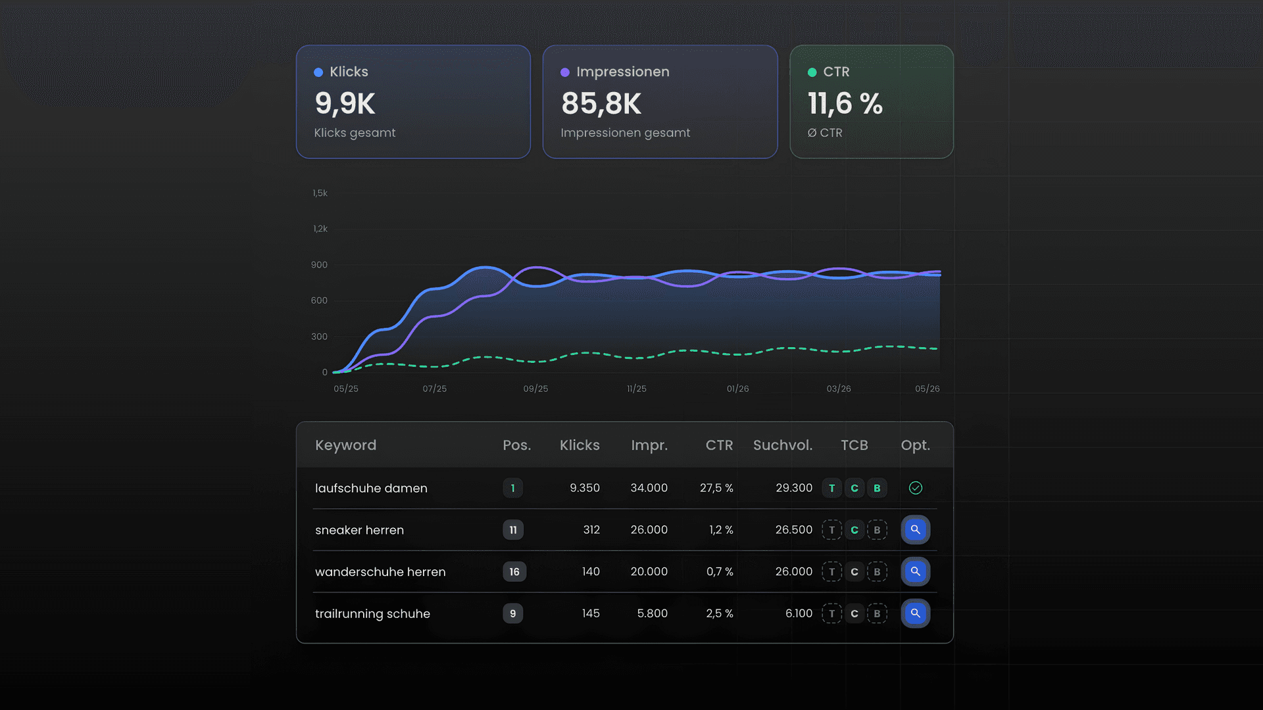Toggle the Klicks metric card
This screenshot has width=1263, height=710.
pos(413,102)
